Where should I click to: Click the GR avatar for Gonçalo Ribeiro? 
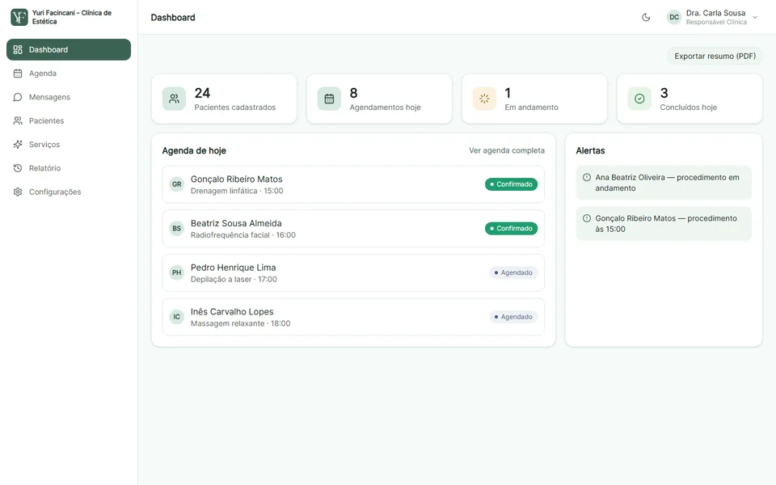coord(177,184)
